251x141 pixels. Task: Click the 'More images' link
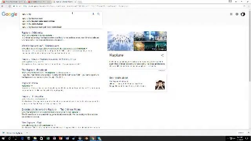[159, 49]
